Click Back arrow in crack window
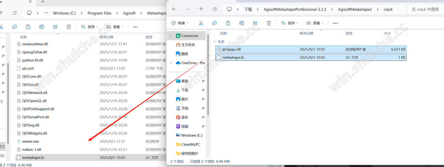The width and height of the screenshot is (444, 167). click(x=174, y=9)
